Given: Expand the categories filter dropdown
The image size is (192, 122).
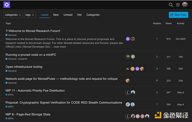Looking at the screenshot, I should (x=13, y=15).
